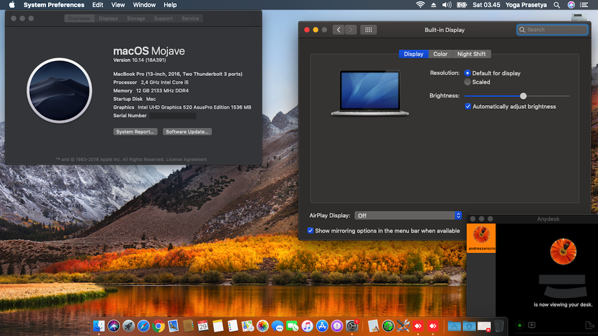The height and width of the screenshot is (336, 598).
Task: Click the back arrow in Built-in Display window
Action: tap(338, 30)
